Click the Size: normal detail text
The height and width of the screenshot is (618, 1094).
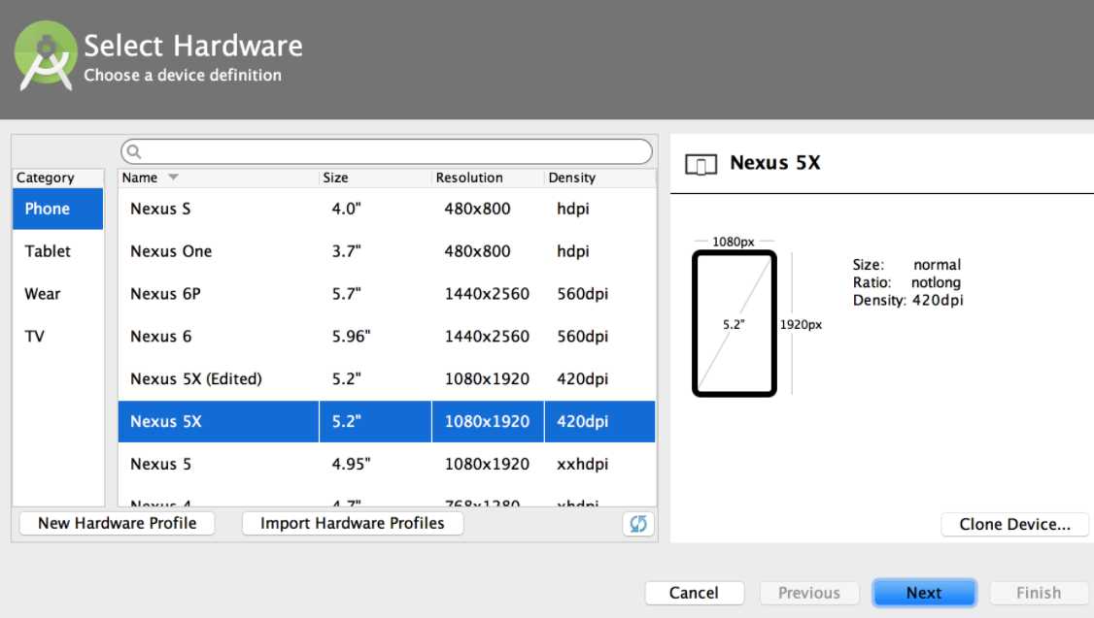coord(906,265)
